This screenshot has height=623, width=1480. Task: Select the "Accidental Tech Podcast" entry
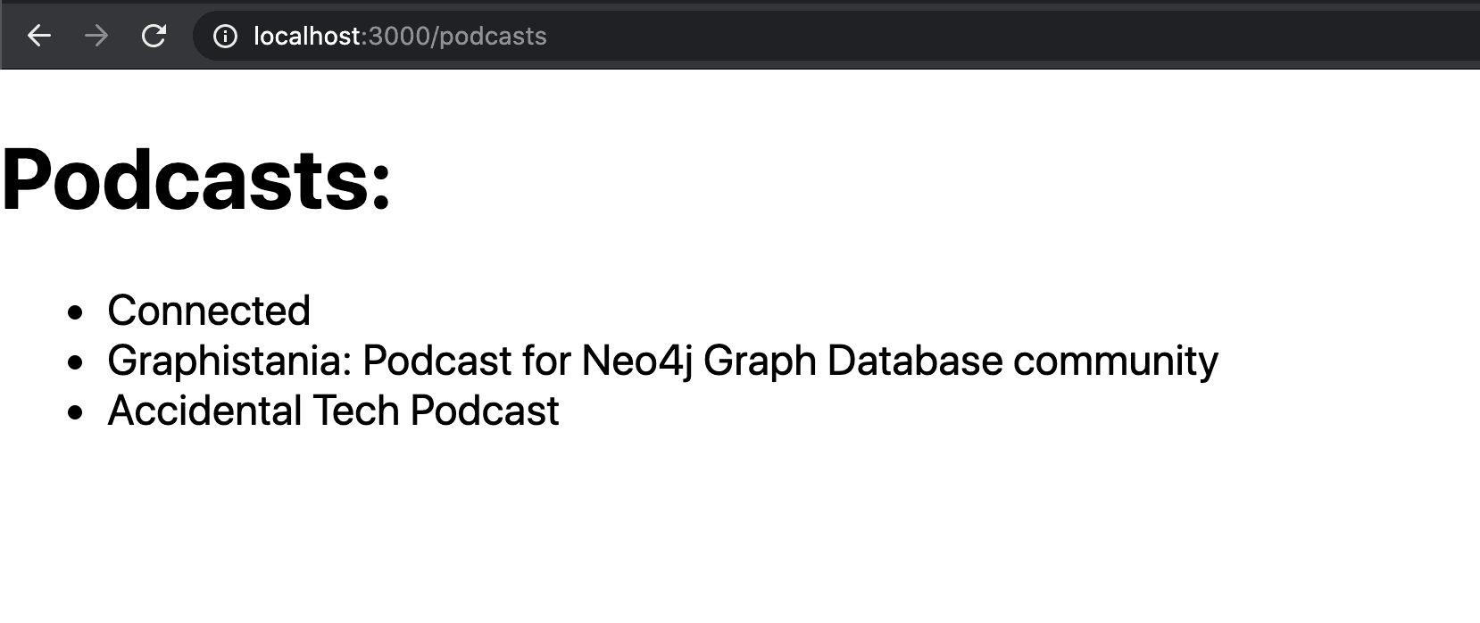pos(333,411)
